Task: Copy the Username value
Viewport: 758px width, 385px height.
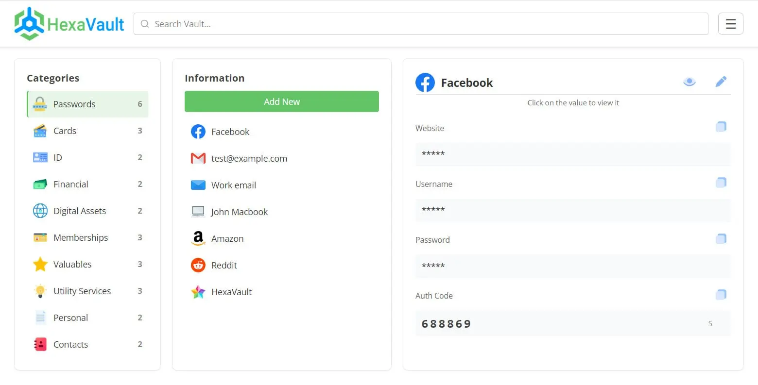Action: [721, 183]
